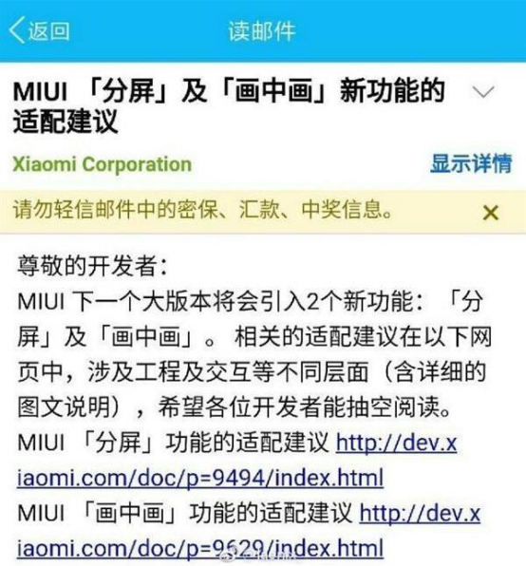Tap the 请勿轻信邮件 warning text
526x566 pixels.
pyautogui.click(x=203, y=209)
